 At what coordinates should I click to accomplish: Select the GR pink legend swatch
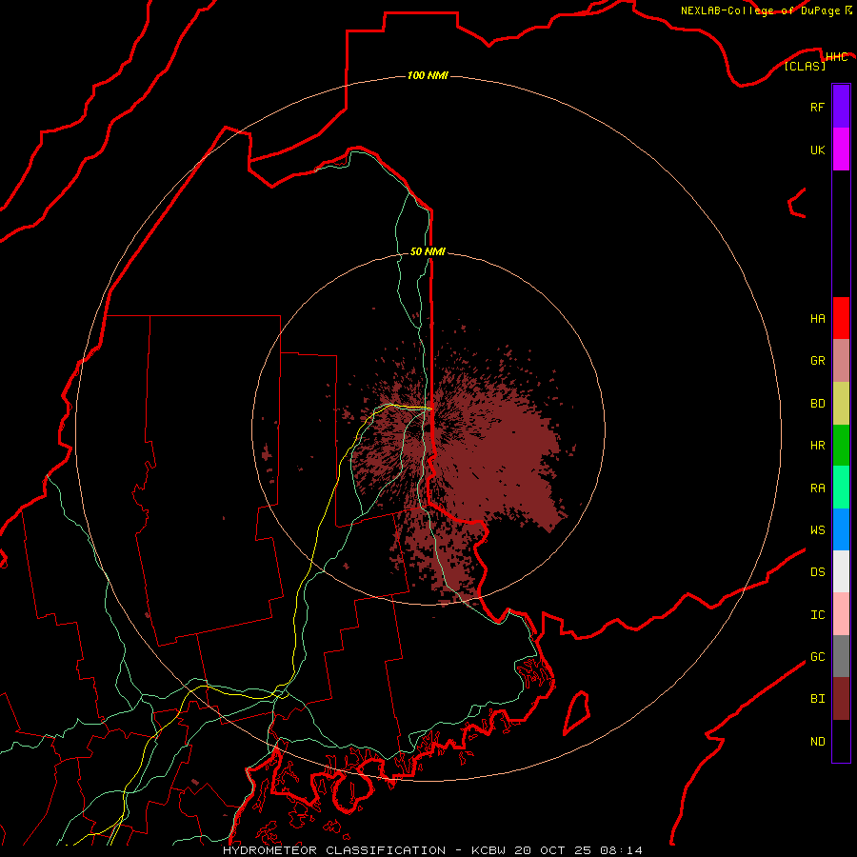tap(841, 361)
